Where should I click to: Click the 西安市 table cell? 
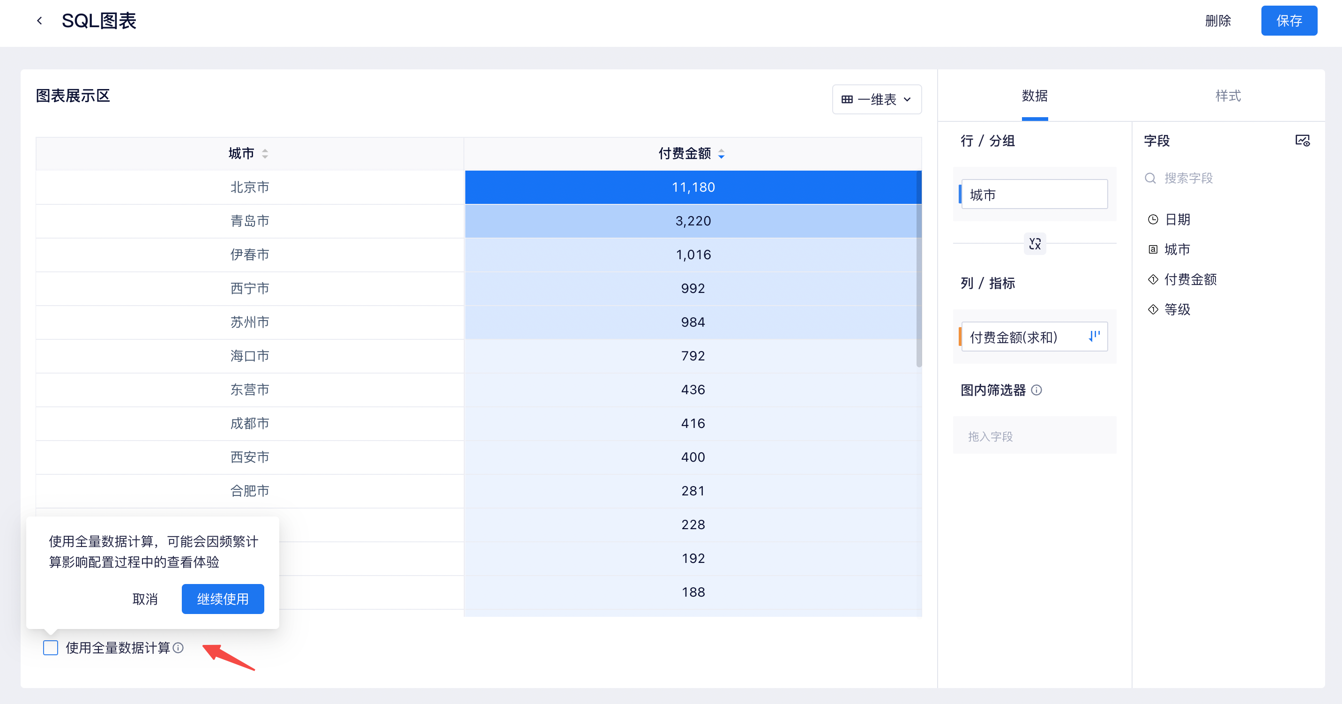250,457
